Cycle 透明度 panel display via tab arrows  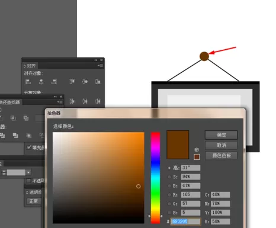pos(27,192)
